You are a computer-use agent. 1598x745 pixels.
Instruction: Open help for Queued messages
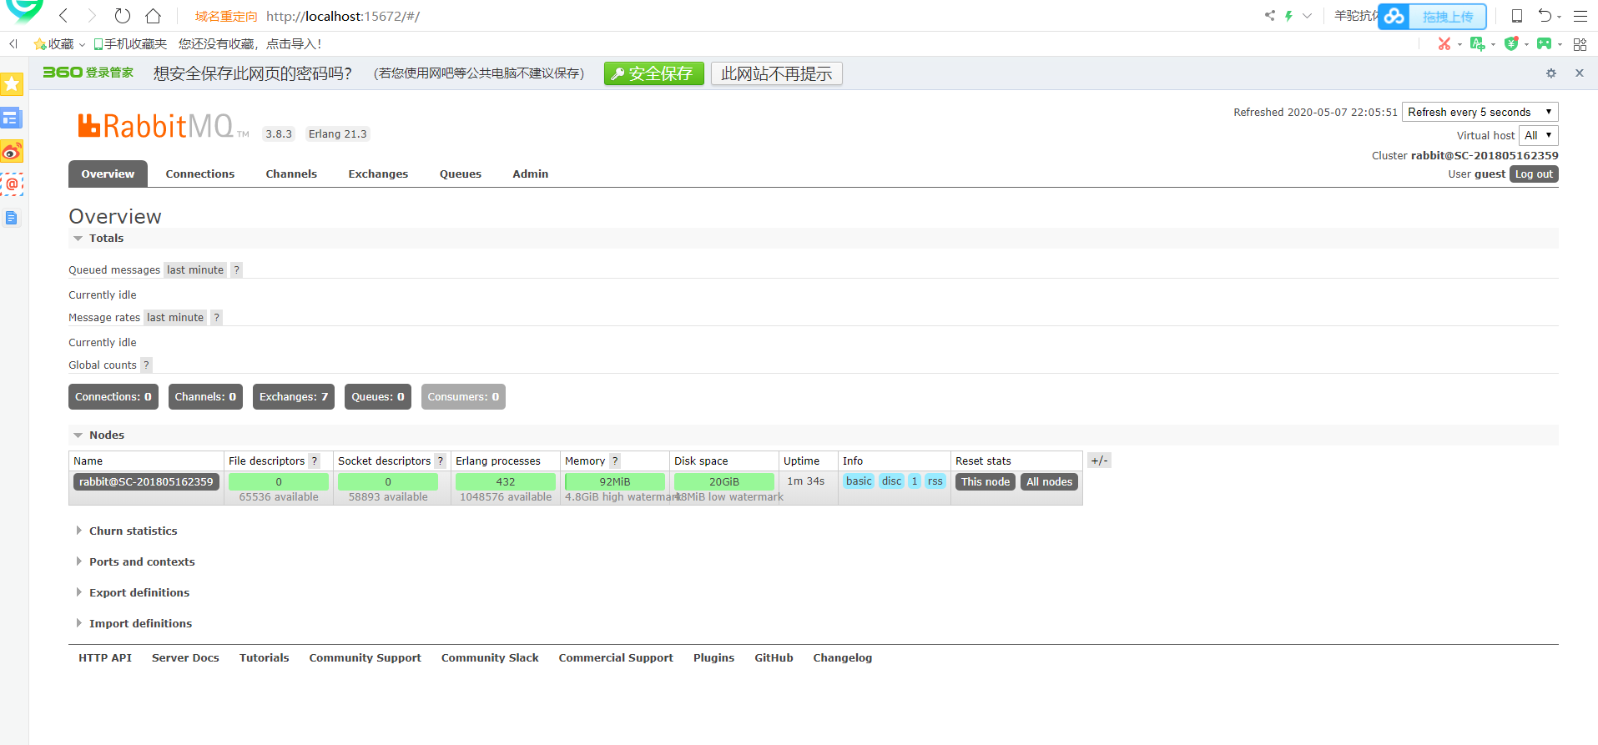[x=236, y=269]
